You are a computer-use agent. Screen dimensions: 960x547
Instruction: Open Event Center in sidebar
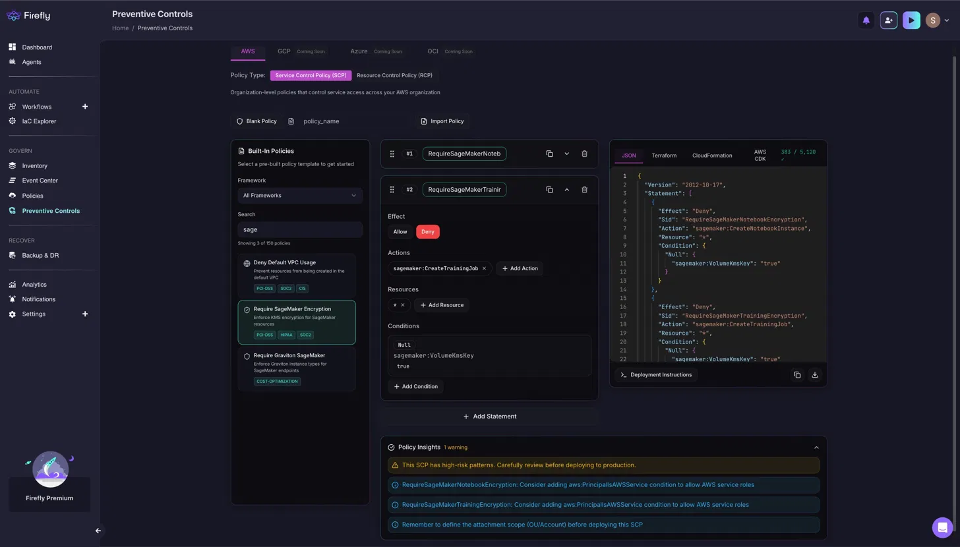40,181
